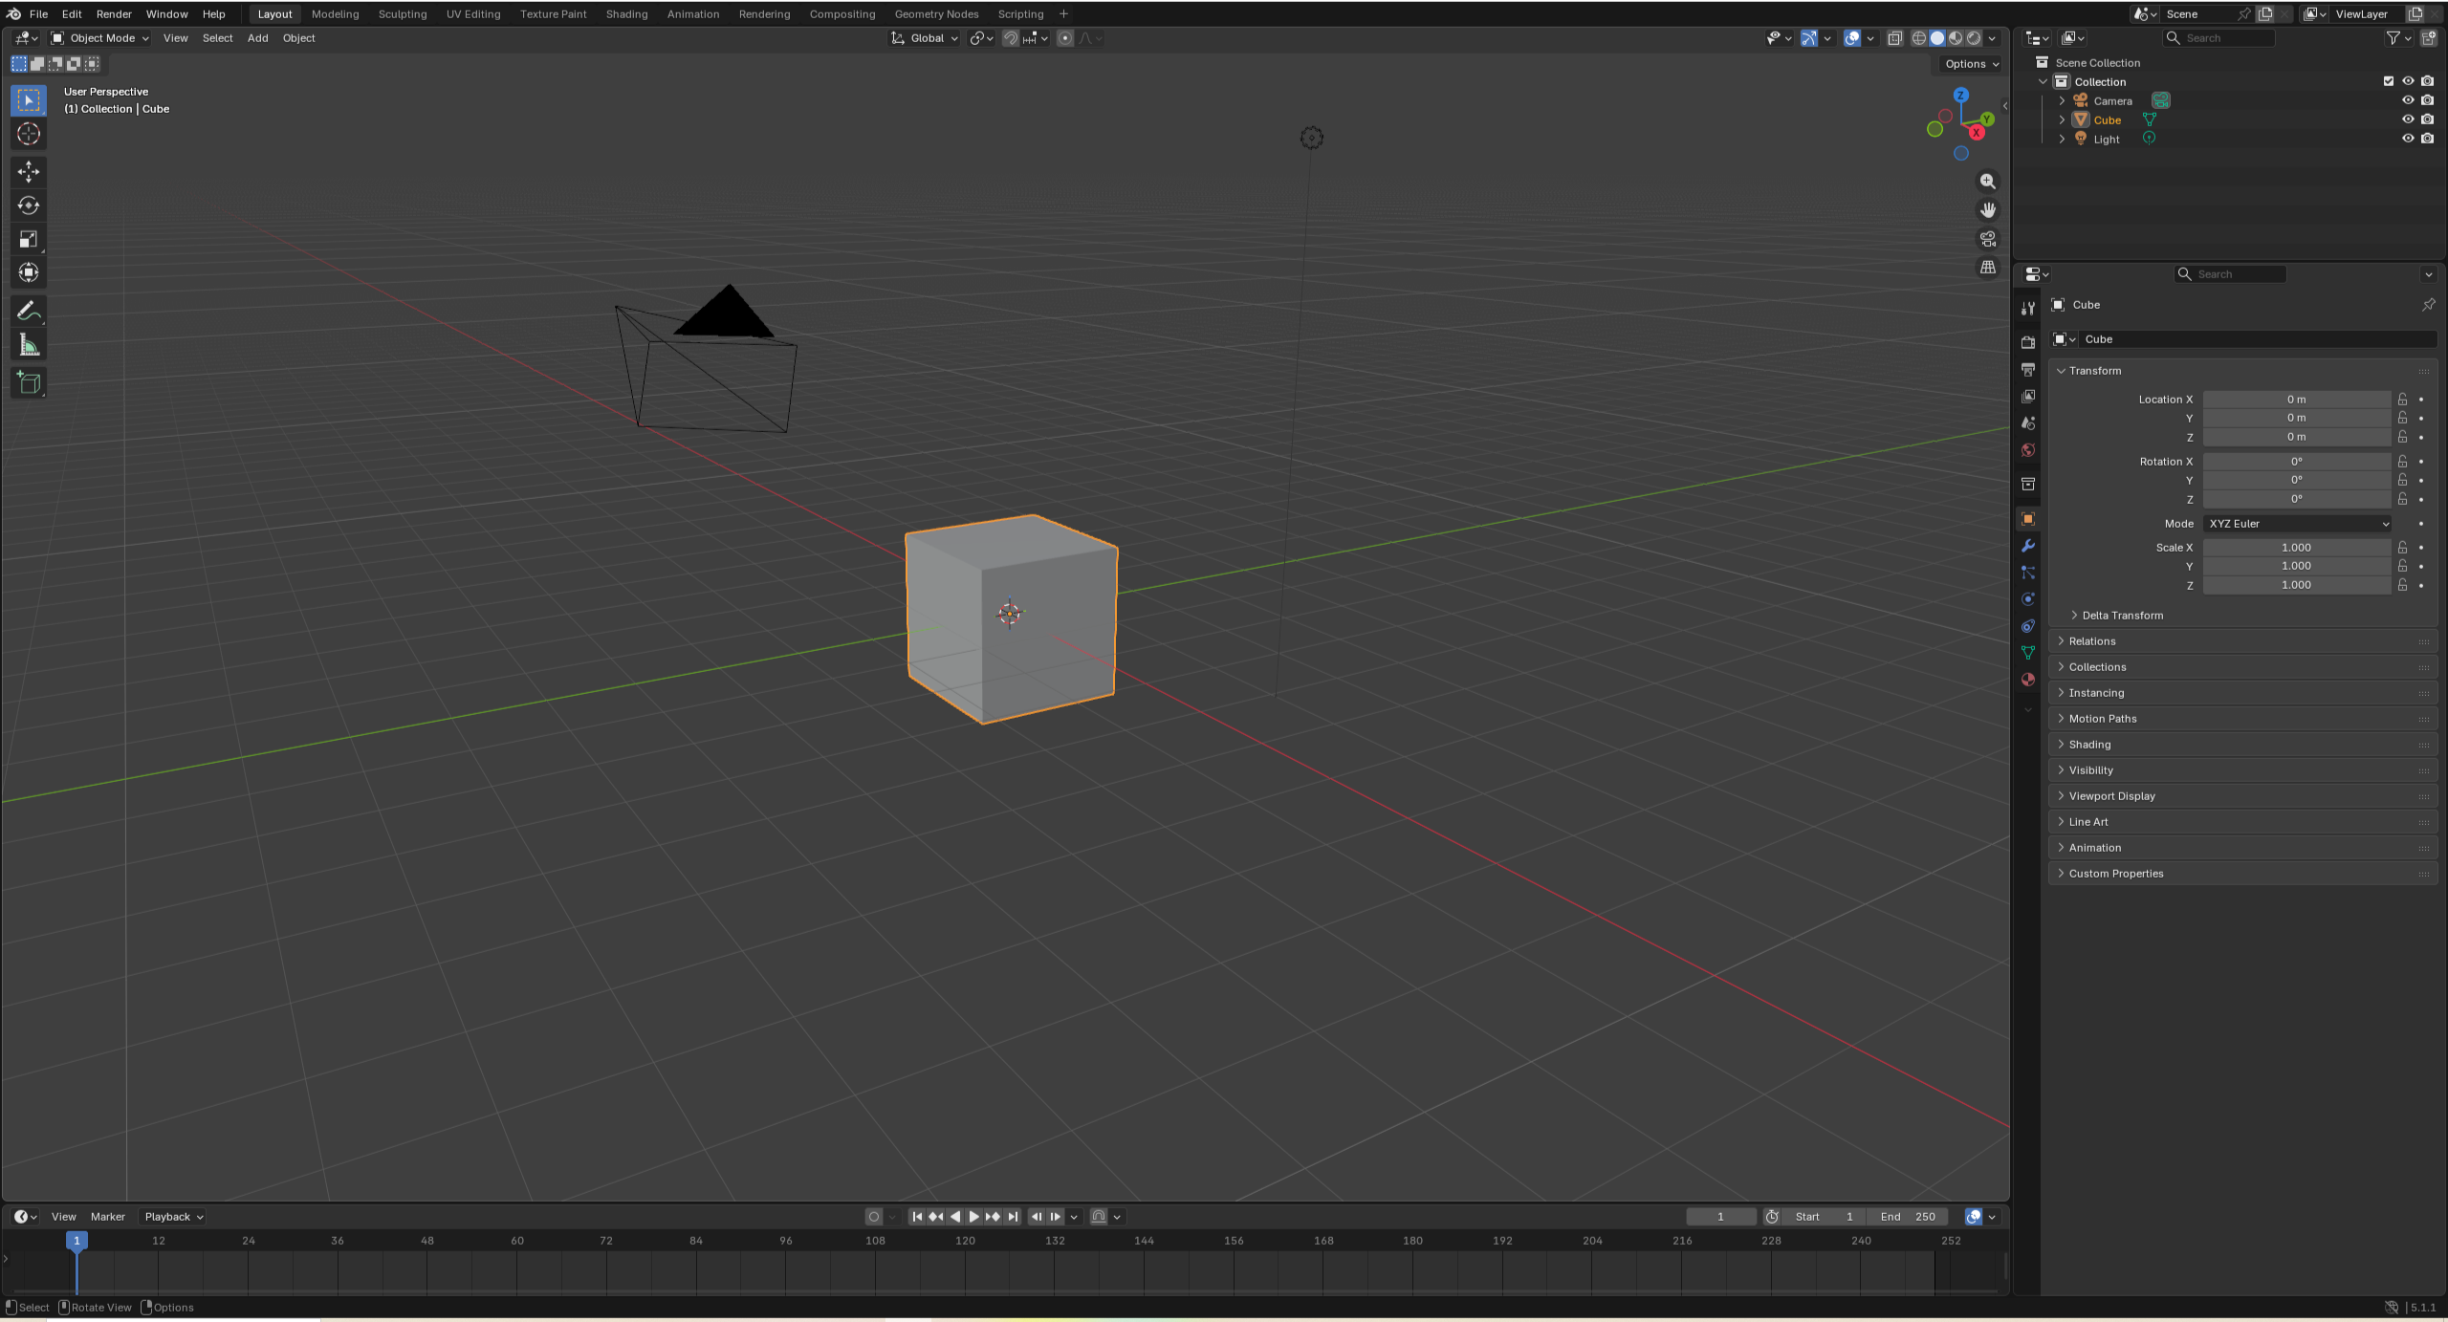
Task: Select the Measure tool
Action: 29,345
